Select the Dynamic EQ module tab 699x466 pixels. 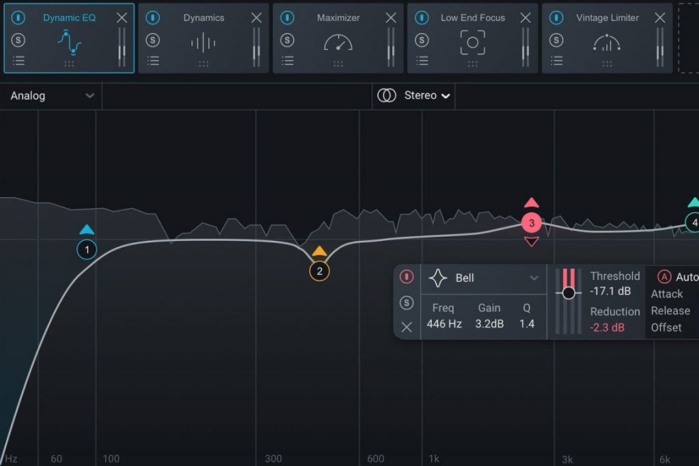click(x=69, y=38)
